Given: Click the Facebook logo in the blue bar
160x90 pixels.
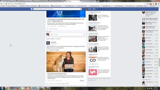Looking at the screenshot, I should (32, 9).
